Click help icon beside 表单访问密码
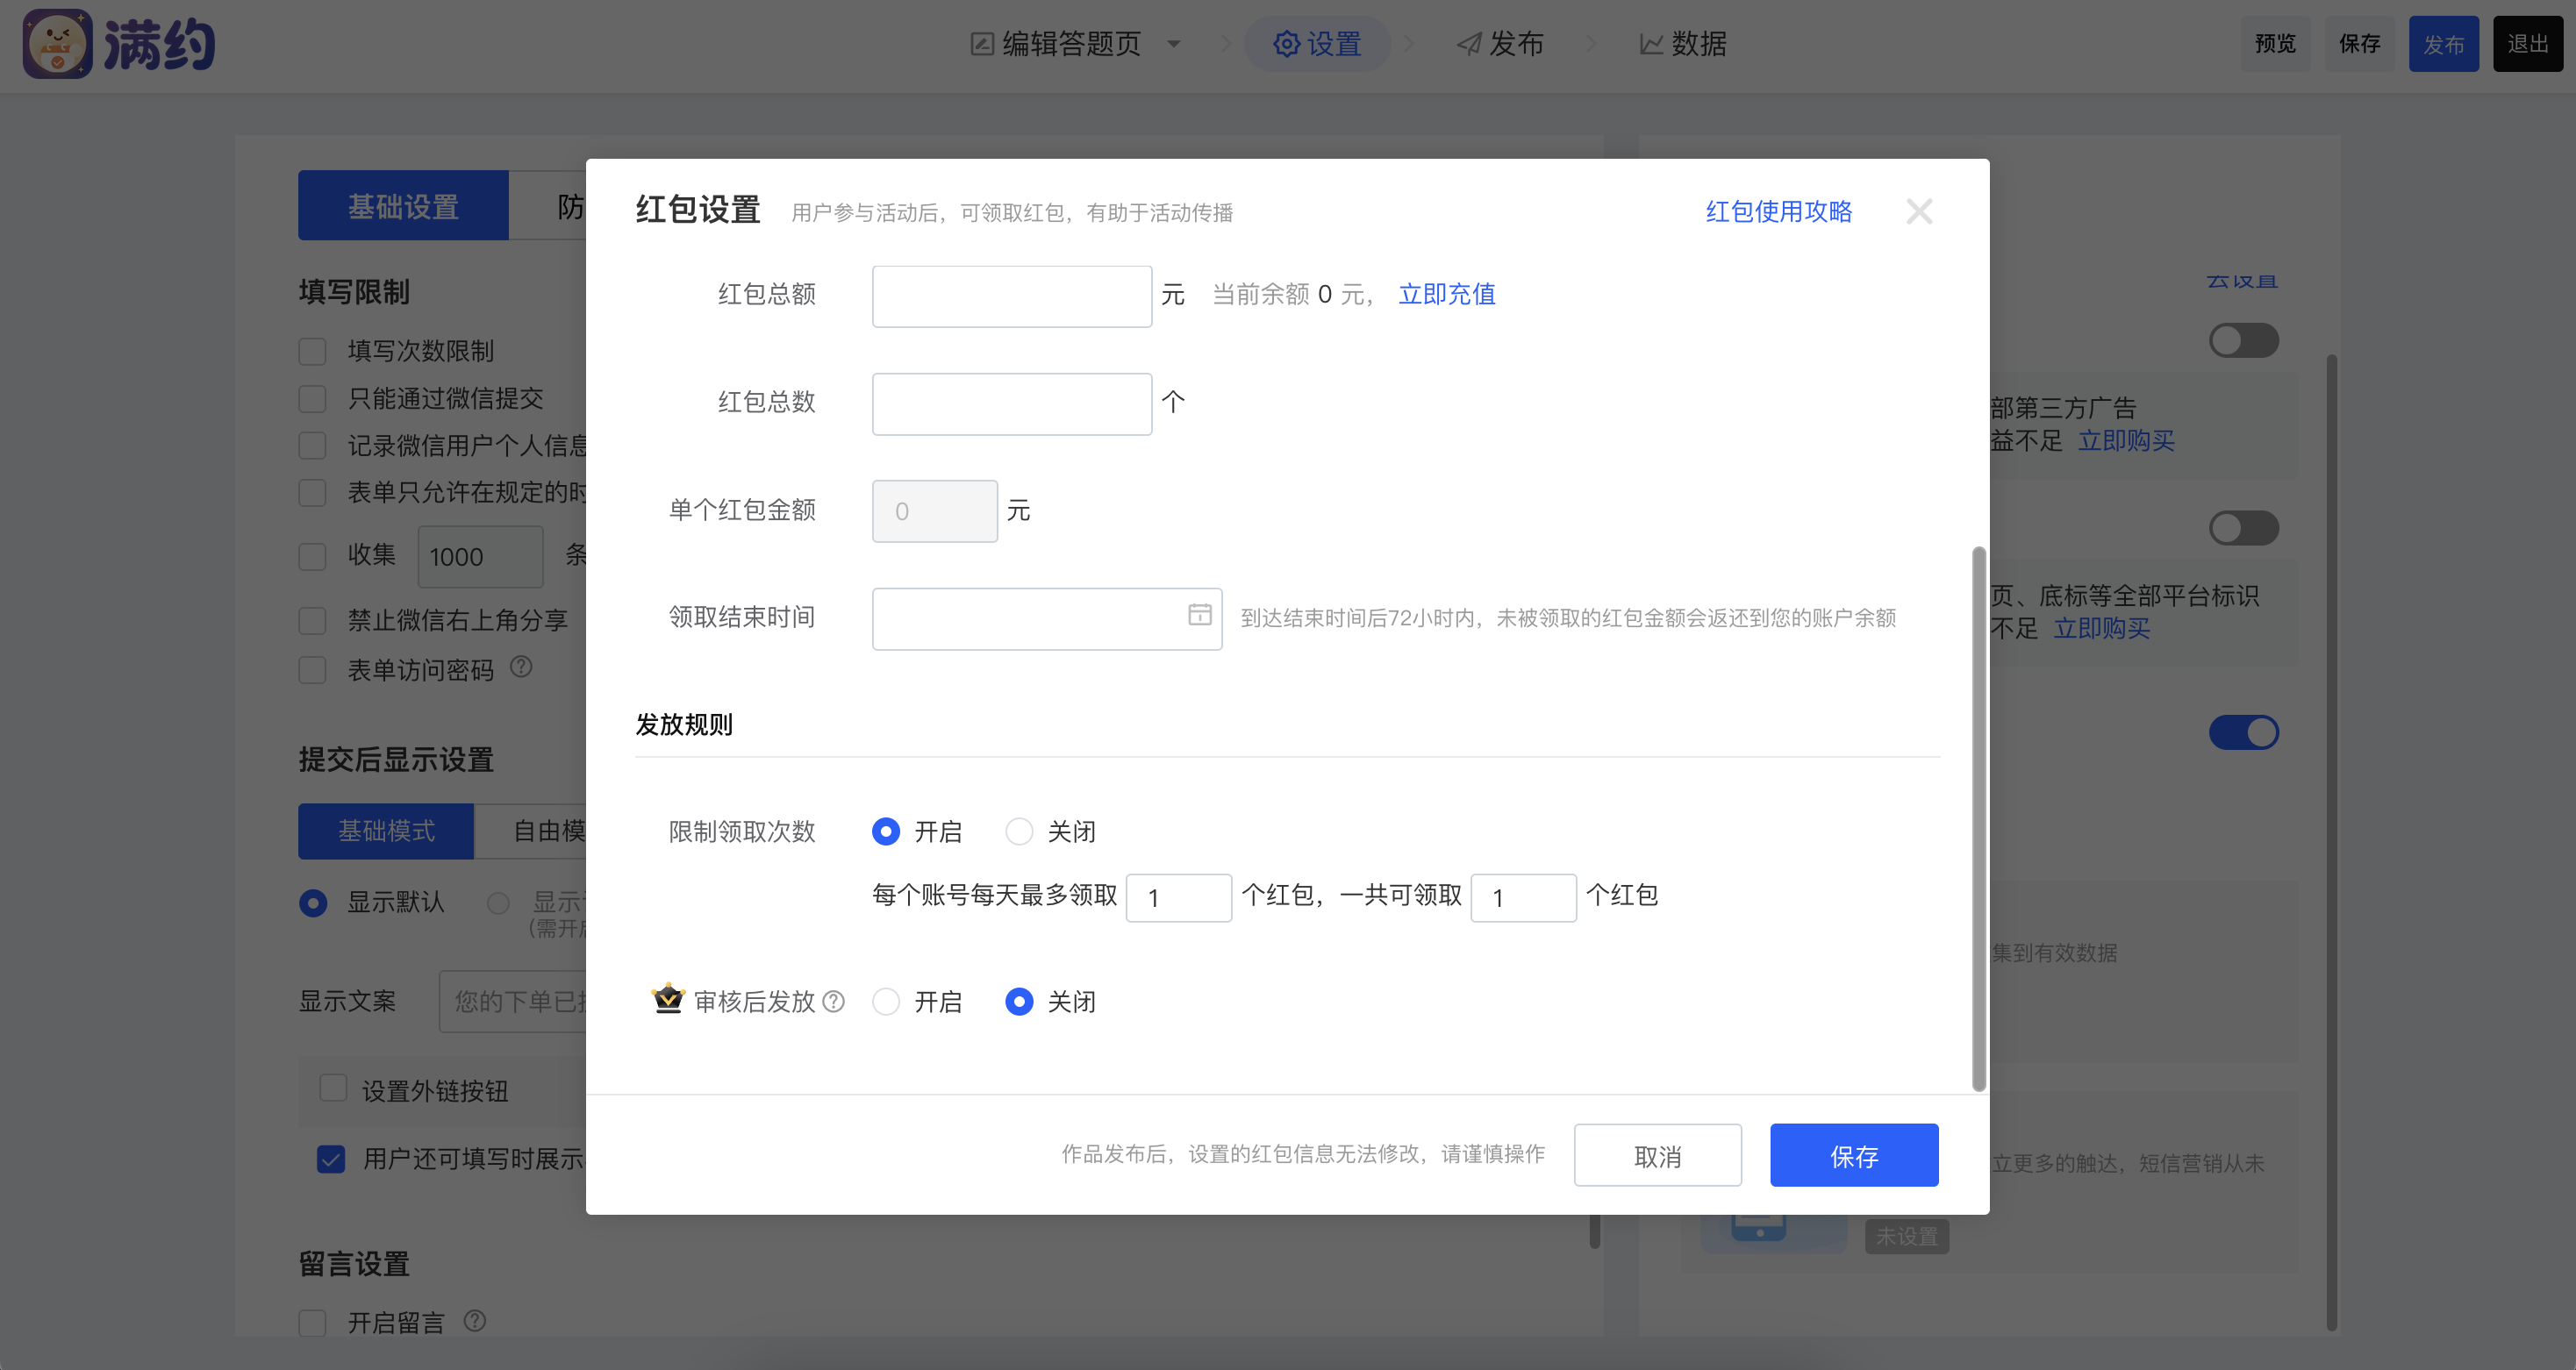 click(x=521, y=667)
